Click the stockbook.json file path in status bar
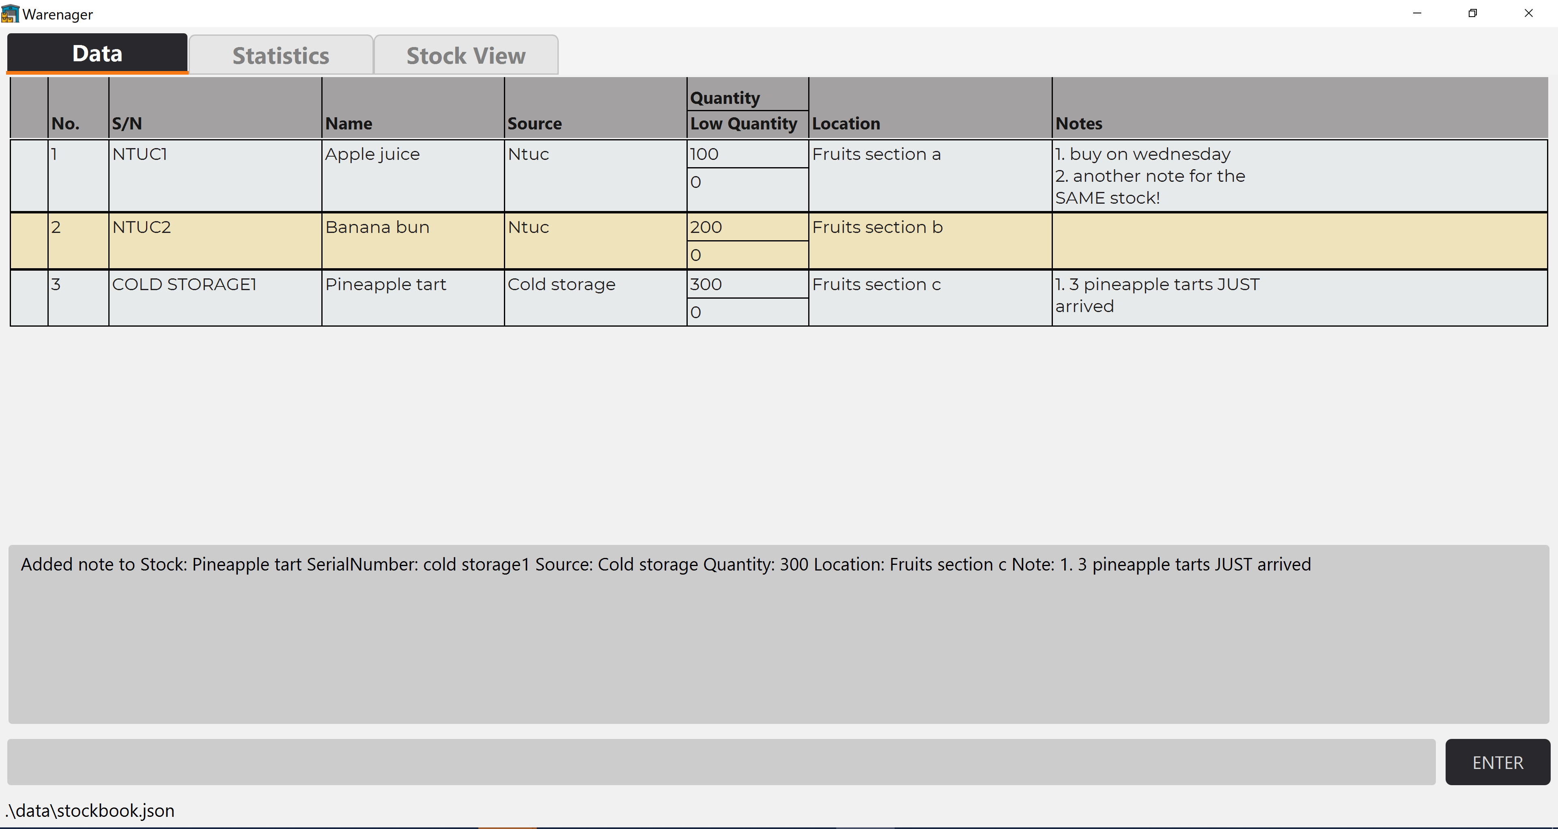1558x829 pixels. 90,810
